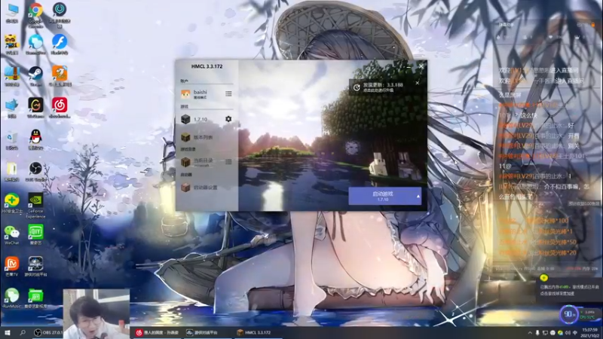This screenshot has height=339, width=603.
Task: Click the 3.3.188 update notification
Action: tap(384, 87)
